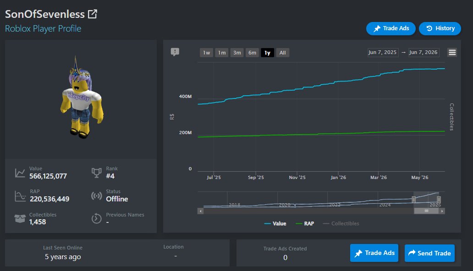
Task: Click the bottom Trade Ads button
Action: 374,253
